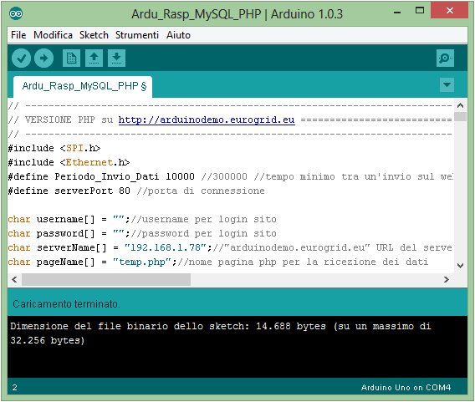The width and height of the screenshot is (475, 402).
Task: Open the Aiuto menu
Action: [178, 35]
